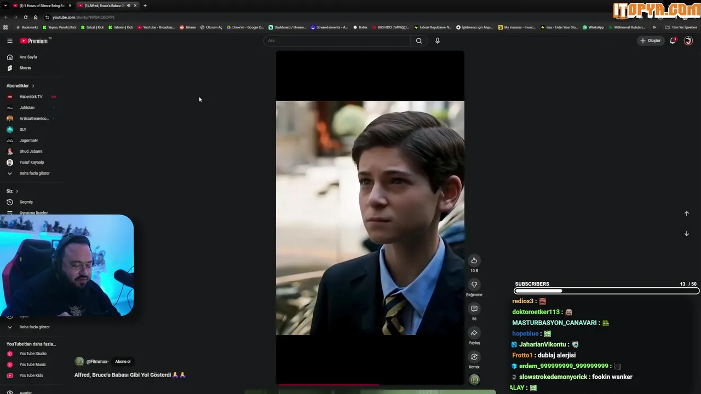This screenshot has width=701, height=394.
Task: Click the browser home button
Action: [x=36, y=17]
